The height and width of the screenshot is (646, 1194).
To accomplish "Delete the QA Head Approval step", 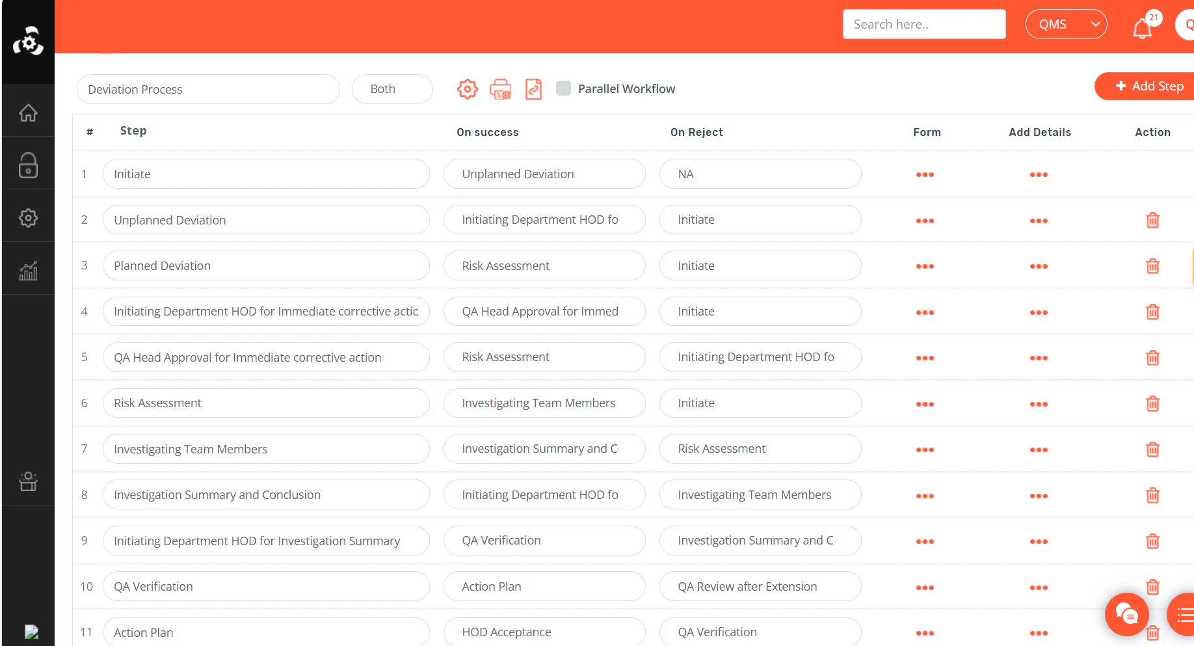I will [x=1152, y=358].
